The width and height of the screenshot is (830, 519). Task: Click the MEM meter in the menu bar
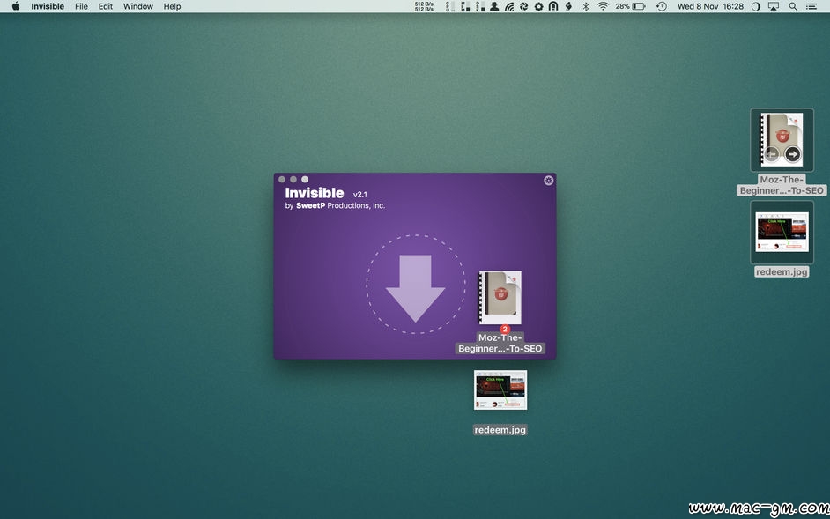coord(464,6)
